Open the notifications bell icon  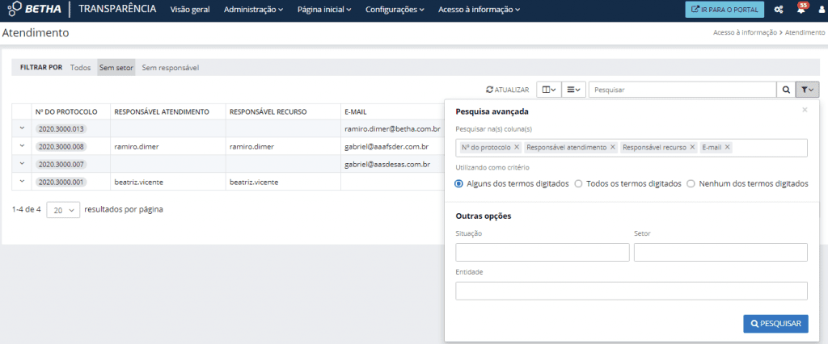coord(801,10)
